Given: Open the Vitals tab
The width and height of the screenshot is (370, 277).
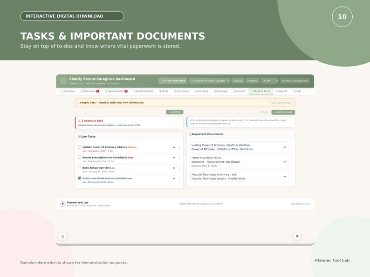Looking at the screenshot, I should 164,91.
